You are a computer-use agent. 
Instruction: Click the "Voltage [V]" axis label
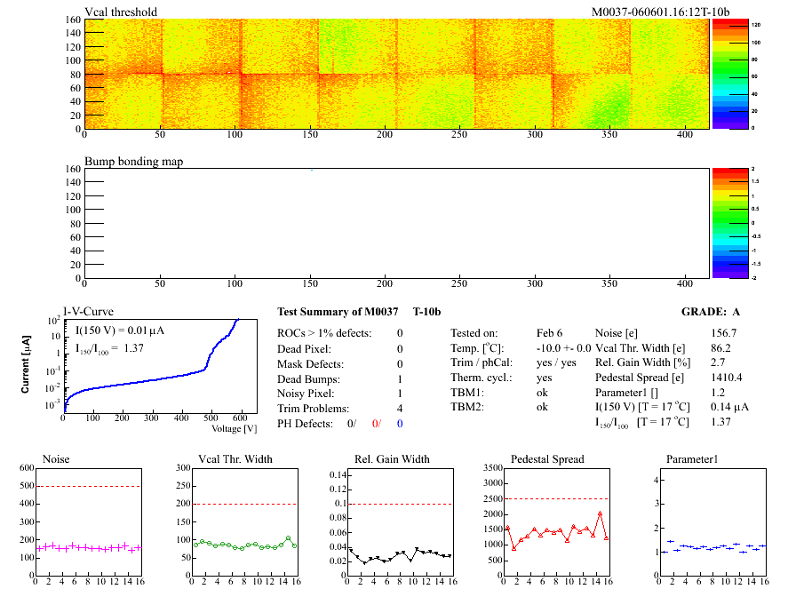[235, 428]
